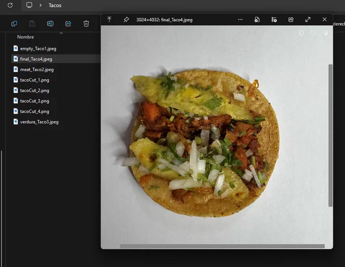Click the Copy toolbar icon
The width and height of the screenshot is (345, 267).
(14, 23)
